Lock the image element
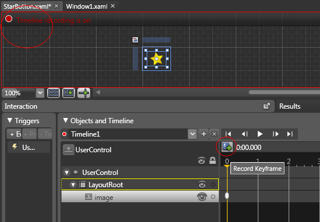Screen dimensions: 320x222 click(x=213, y=197)
